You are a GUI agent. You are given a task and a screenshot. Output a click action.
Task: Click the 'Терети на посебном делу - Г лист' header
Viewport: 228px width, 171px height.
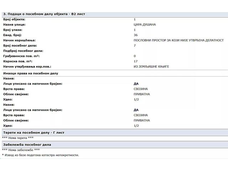[33, 133]
